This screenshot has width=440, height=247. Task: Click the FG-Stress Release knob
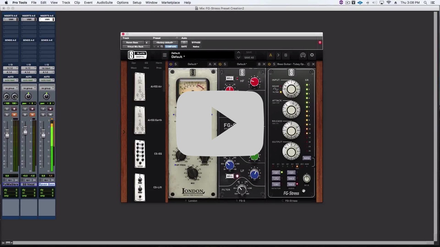click(291, 130)
